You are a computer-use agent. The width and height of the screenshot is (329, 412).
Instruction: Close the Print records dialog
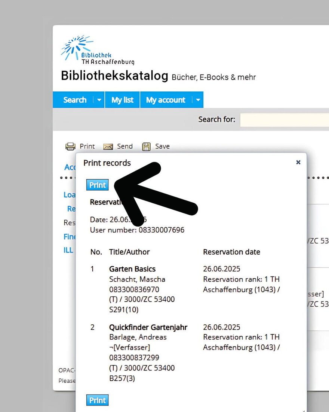coord(298,162)
